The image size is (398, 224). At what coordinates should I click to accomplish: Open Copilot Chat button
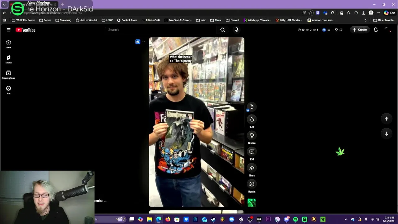[389, 13]
